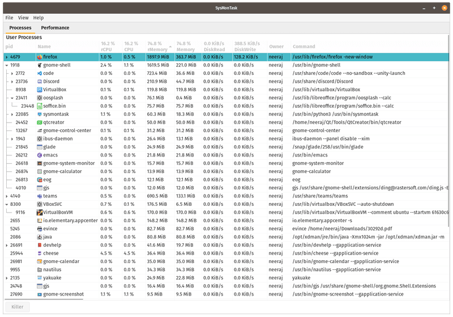Collapse the gnome-shell process tree
The image size is (453, 317).
coord(6,65)
